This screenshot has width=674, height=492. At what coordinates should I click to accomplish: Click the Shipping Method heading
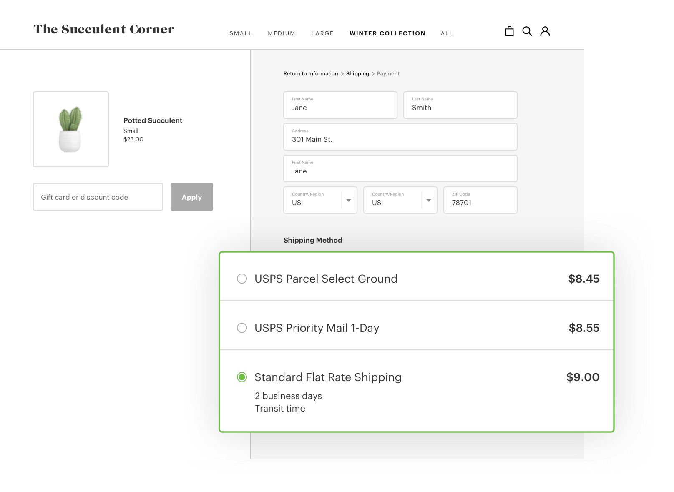pos(313,240)
